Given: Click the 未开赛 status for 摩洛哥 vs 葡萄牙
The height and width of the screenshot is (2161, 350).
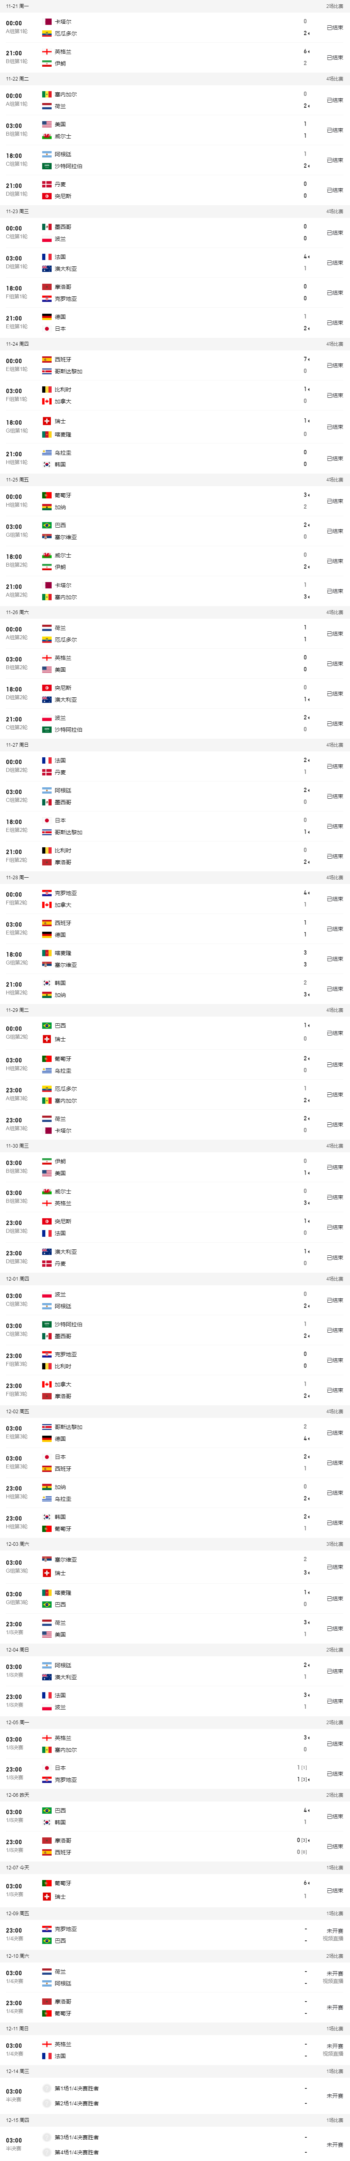Looking at the screenshot, I should point(335,2007).
